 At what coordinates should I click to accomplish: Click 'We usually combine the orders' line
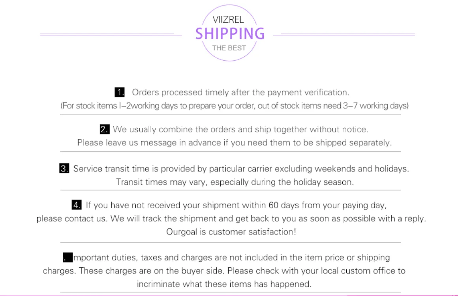[x=240, y=129]
